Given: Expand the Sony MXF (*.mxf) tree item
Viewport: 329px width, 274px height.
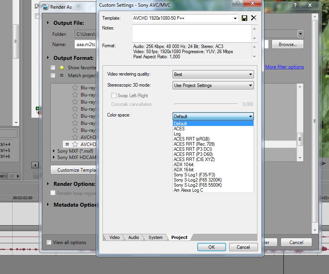Looking at the screenshot, I should (x=54, y=151).
